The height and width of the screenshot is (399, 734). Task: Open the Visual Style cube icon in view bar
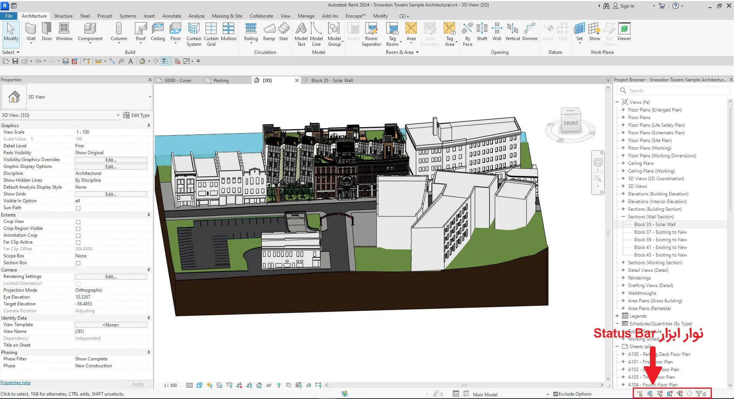click(199, 385)
